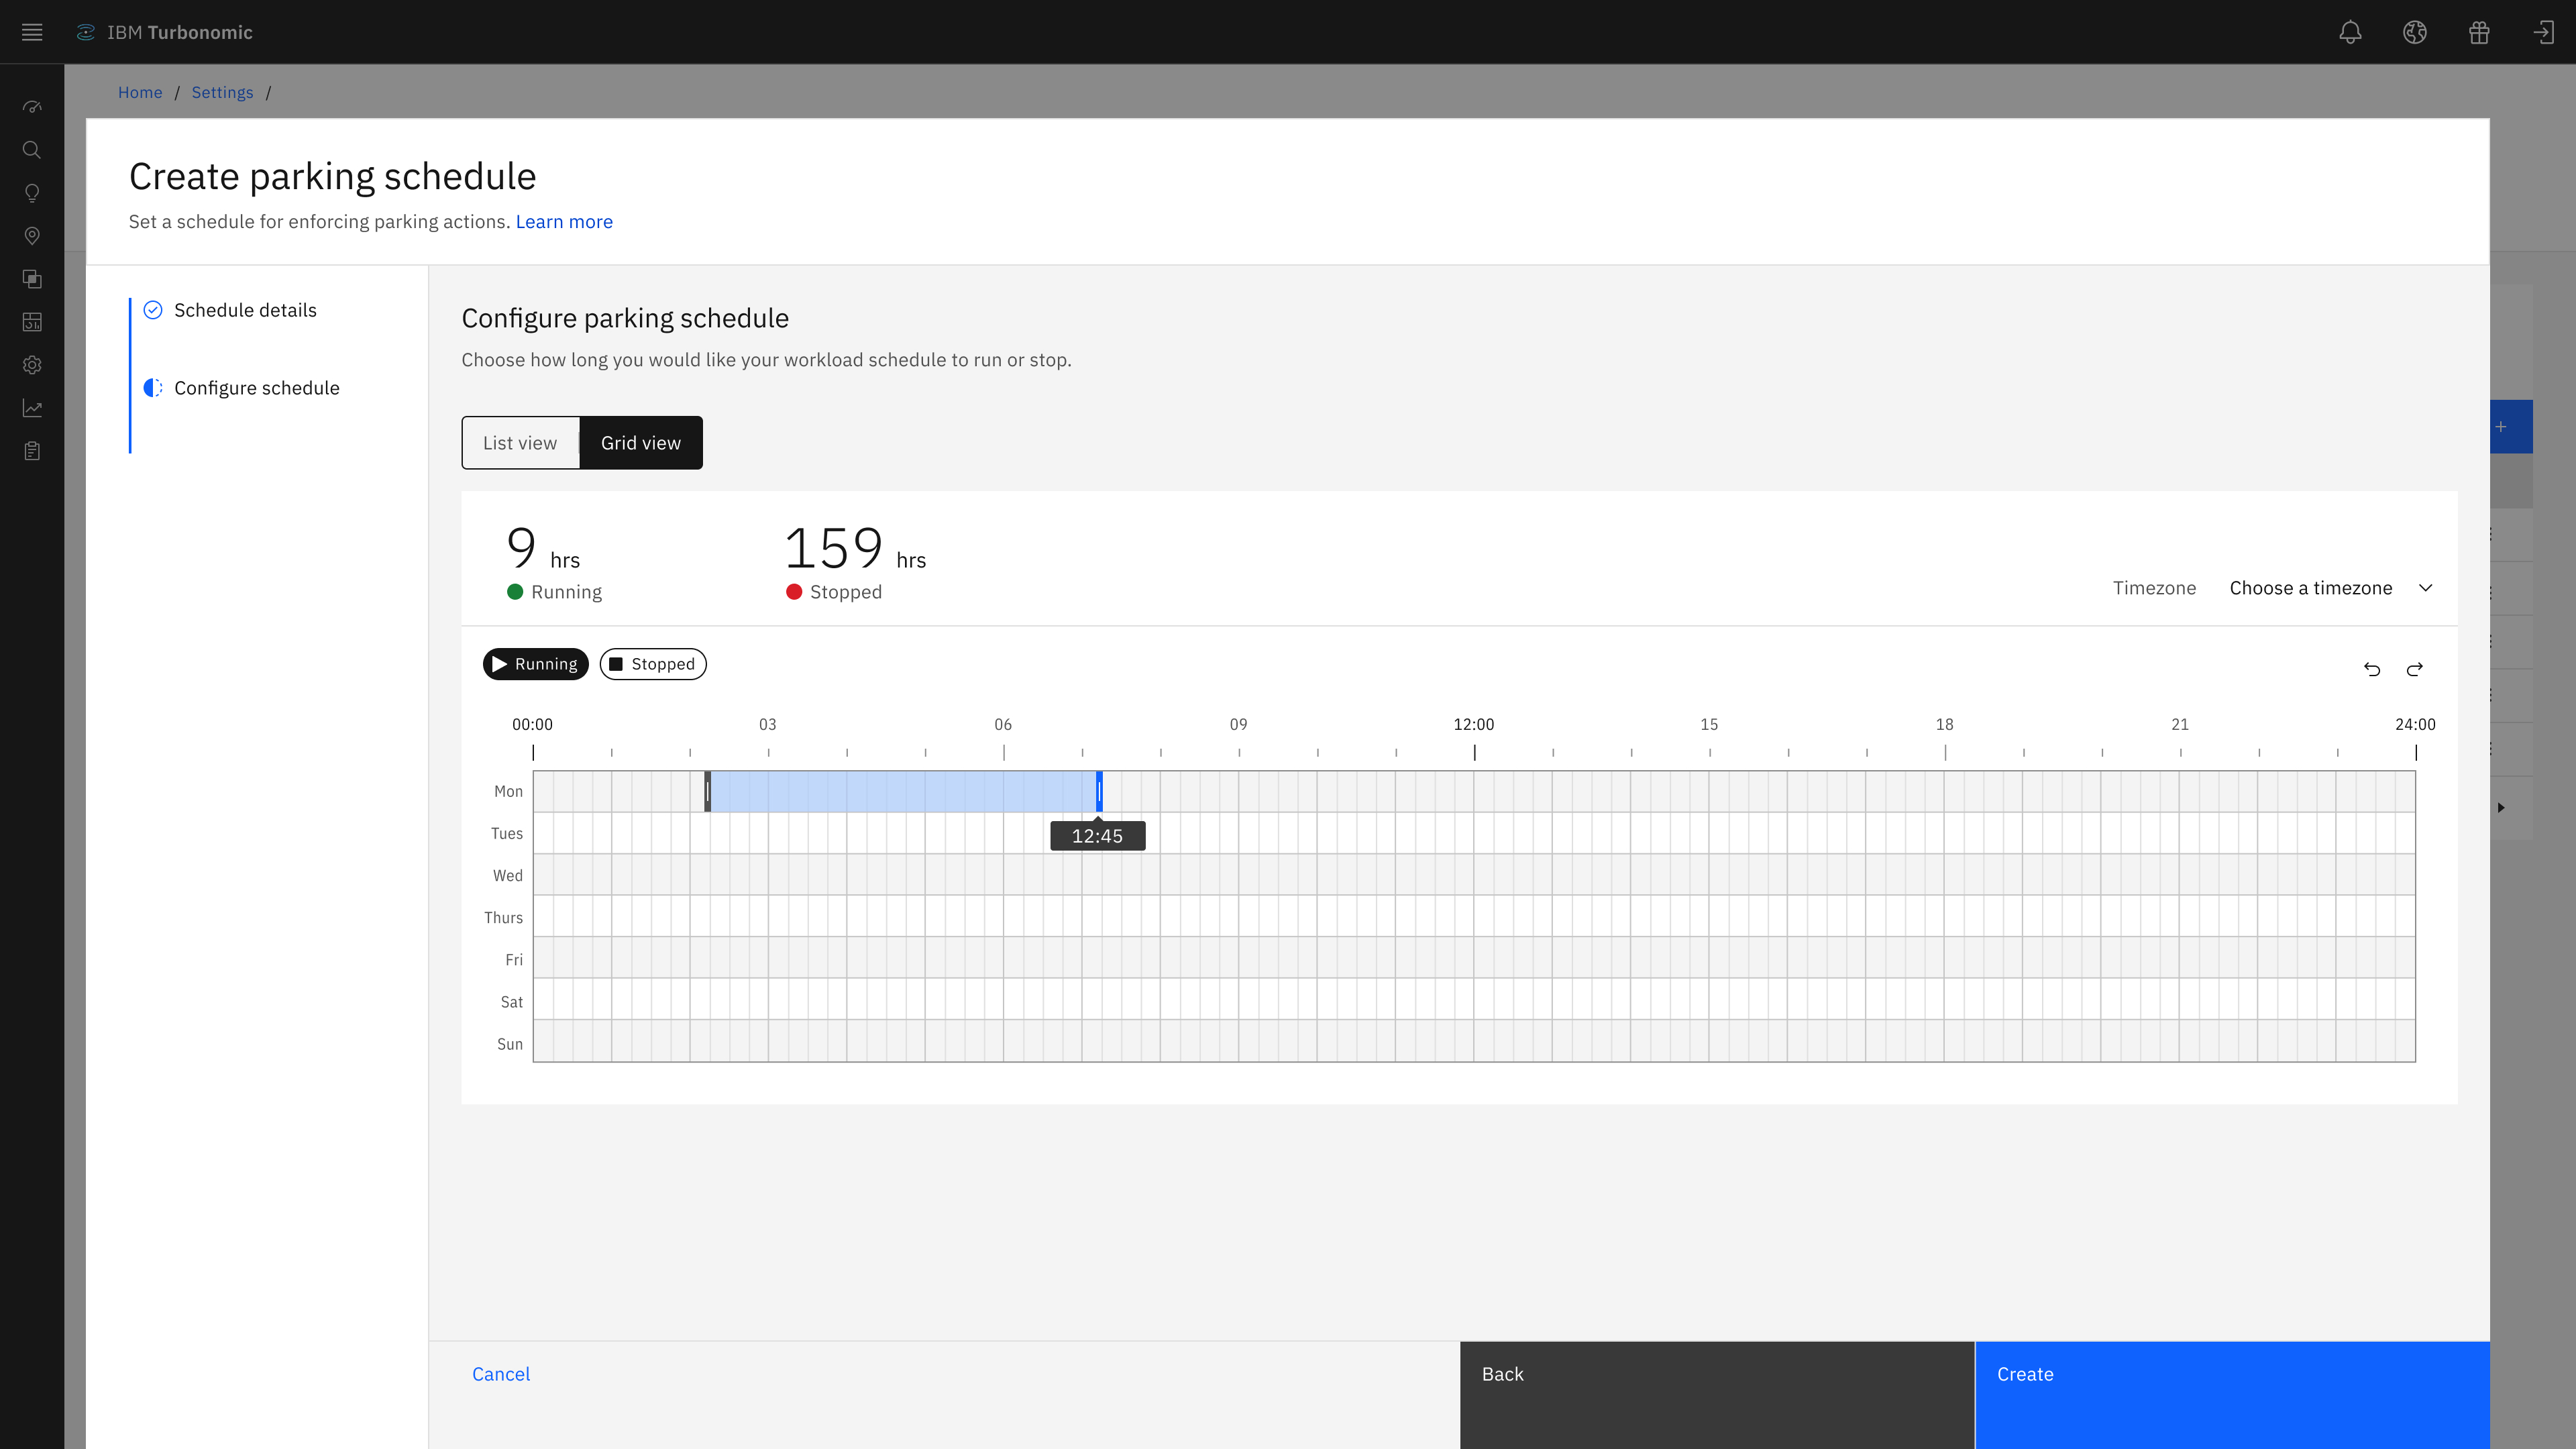Open the lightbulb icon in the sidebar
The width and height of the screenshot is (2576, 1449).
32,193
